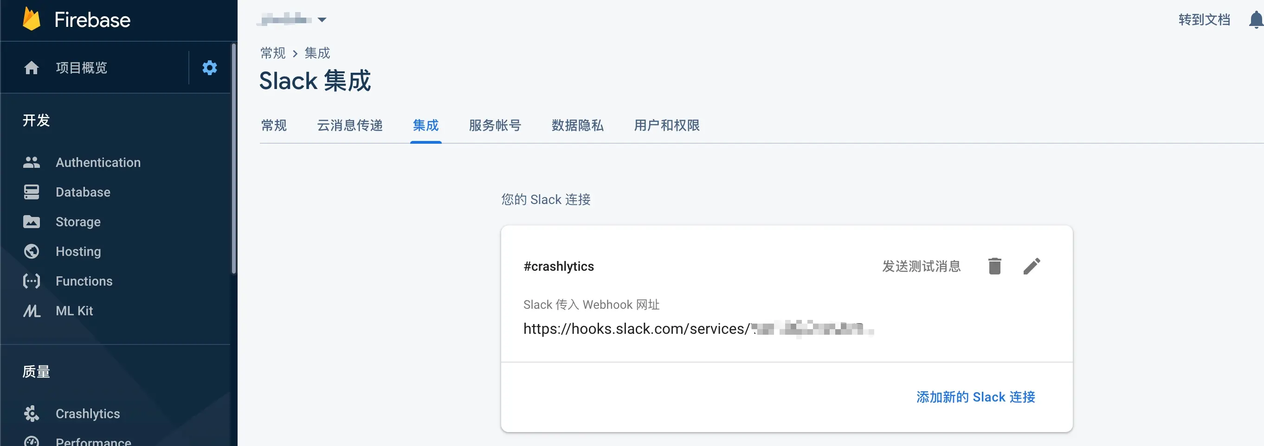This screenshot has height=446, width=1264.
Task: Click the Functions brackets icon
Action: [32, 281]
